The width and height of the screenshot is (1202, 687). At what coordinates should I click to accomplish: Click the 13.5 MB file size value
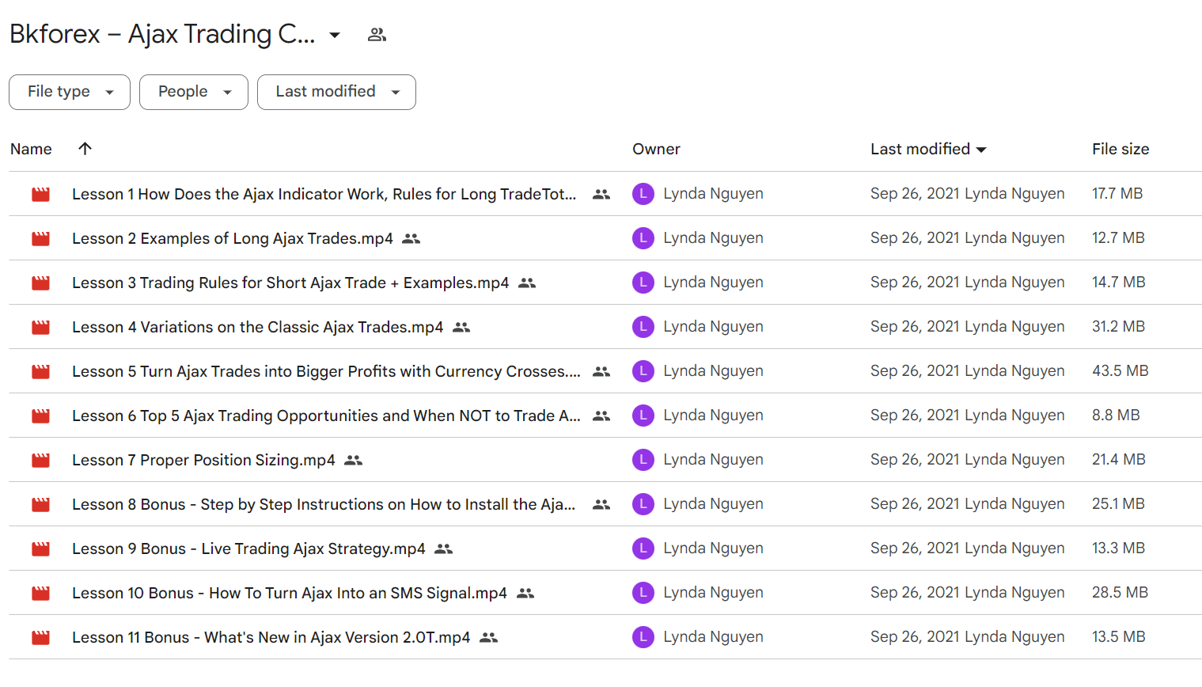1119,637
